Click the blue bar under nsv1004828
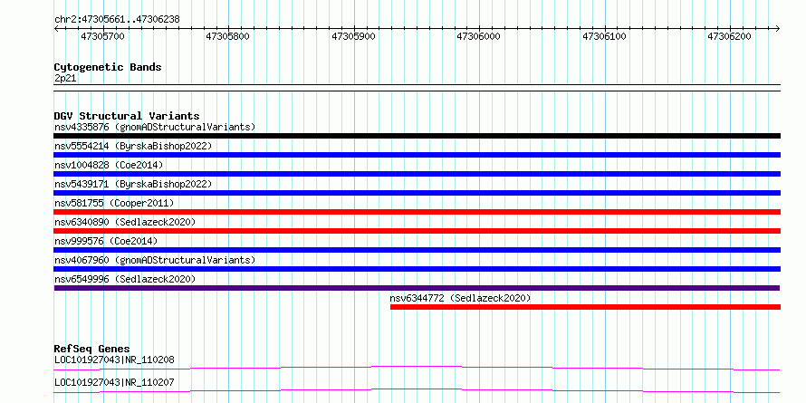Screen dimensions: 806x403 pyautogui.click(x=417, y=174)
